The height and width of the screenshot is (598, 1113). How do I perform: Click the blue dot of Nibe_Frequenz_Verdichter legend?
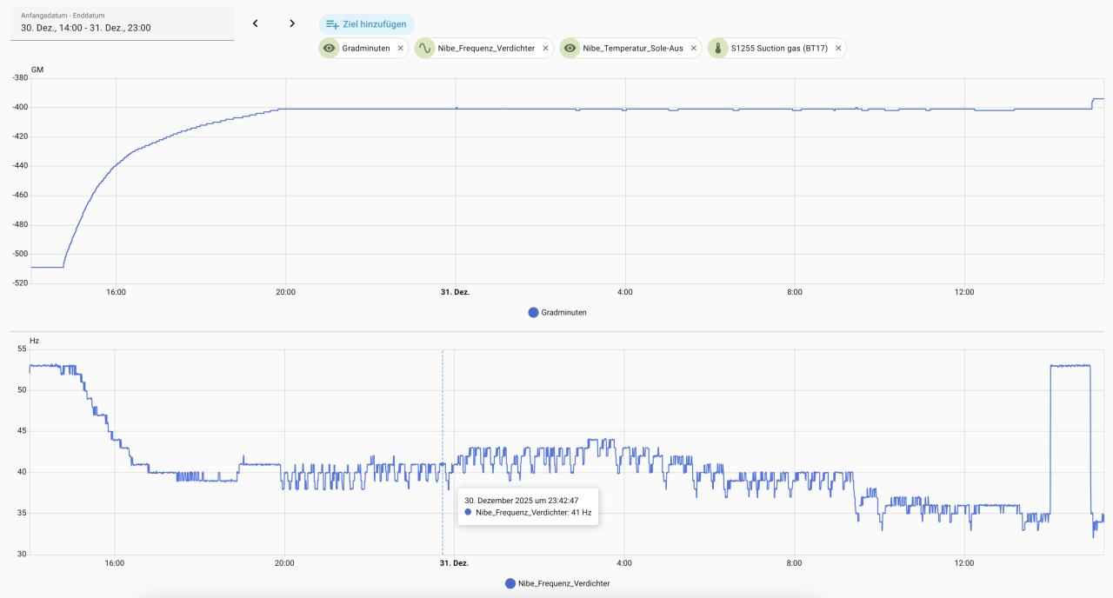coord(510,583)
